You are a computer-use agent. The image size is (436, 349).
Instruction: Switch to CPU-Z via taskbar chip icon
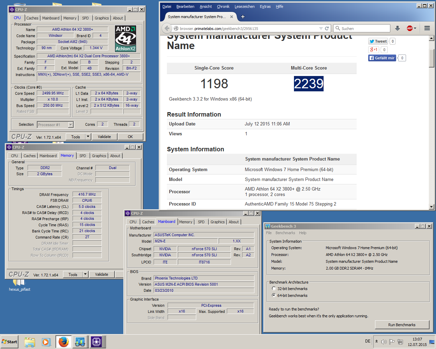coord(97,342)
